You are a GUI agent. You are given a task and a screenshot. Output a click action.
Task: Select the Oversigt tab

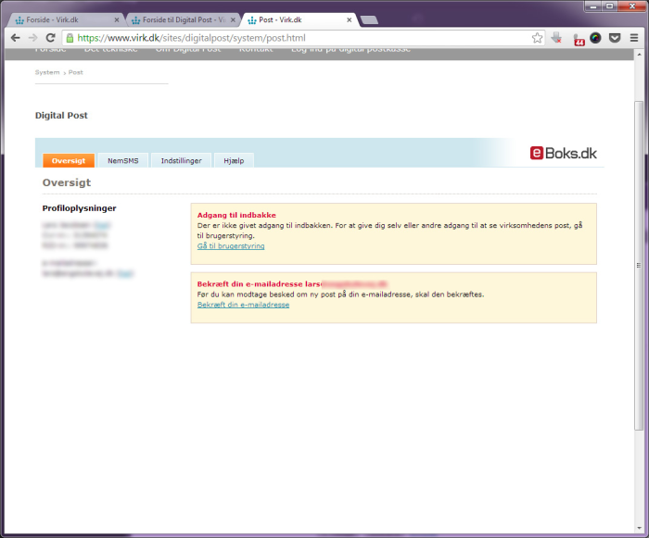point(69,160)
